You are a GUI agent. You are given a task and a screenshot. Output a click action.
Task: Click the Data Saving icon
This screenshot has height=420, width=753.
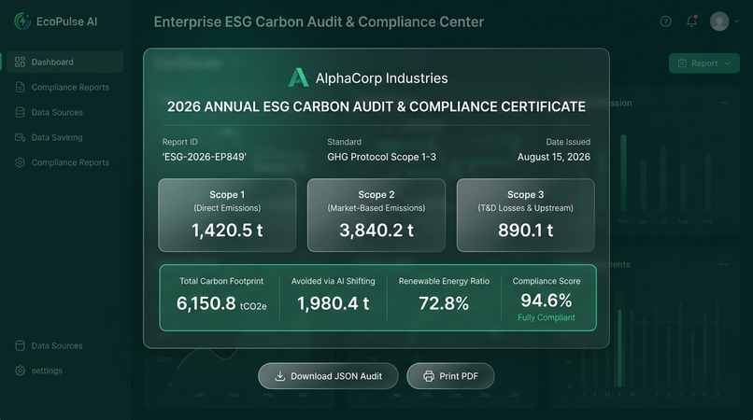pos(20,137)
